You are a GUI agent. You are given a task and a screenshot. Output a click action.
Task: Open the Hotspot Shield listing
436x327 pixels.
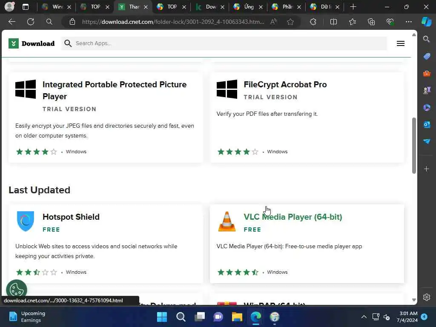pyautogui.click(x=71, y=217)
